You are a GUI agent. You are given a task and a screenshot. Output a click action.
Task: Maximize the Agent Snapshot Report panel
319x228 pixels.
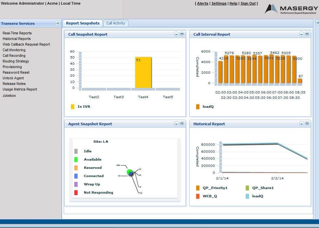pos(182,123)
